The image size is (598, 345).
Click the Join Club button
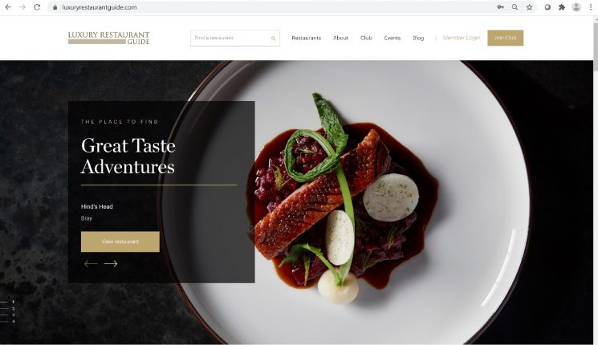click(x=506, y=38)
